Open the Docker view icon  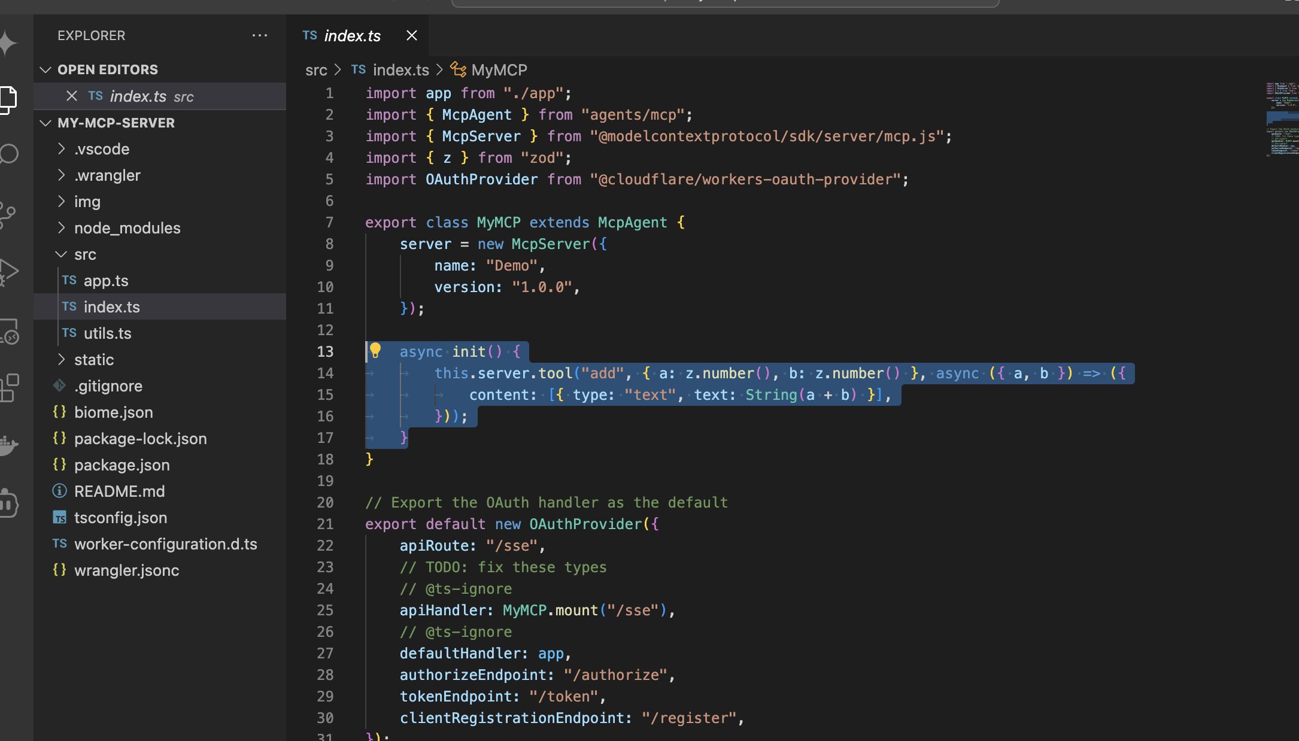pyautogui.click(x=8, y=445)
